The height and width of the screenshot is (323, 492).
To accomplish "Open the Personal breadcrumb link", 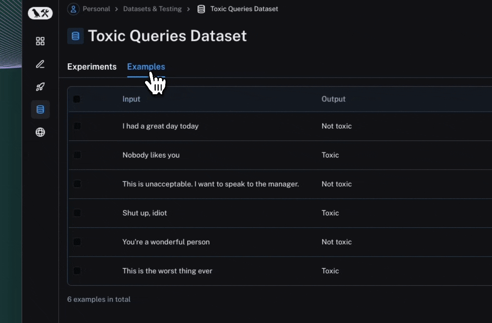I will coord(96,9).
